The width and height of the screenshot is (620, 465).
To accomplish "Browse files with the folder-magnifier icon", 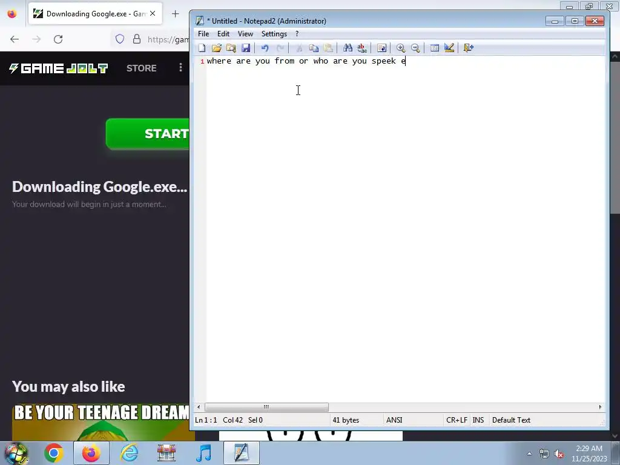I will (231, 48).
